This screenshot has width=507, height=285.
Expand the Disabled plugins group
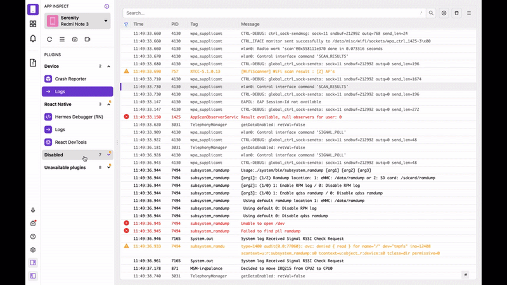tap(77, 155)
